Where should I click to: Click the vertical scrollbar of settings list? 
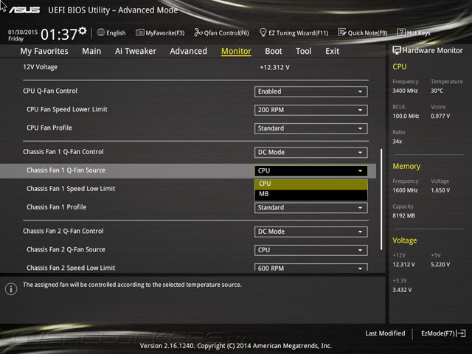pyautogui.click(x=381, y=199)
